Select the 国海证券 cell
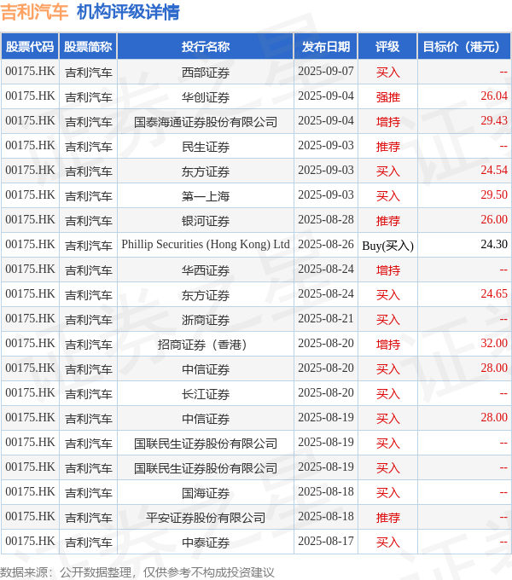512x580 pixels. (206, 493)
